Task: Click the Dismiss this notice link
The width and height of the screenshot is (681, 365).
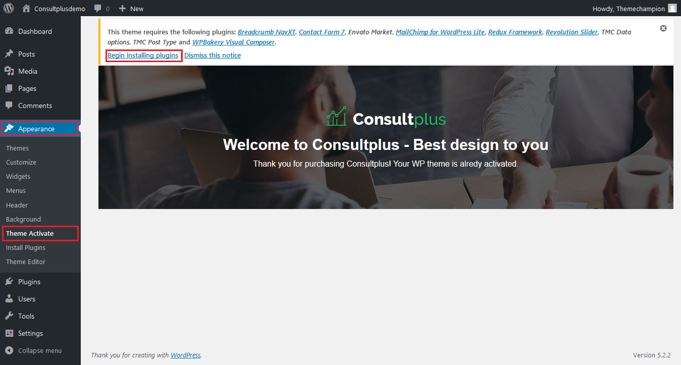Action: click(x=213, y=55)
